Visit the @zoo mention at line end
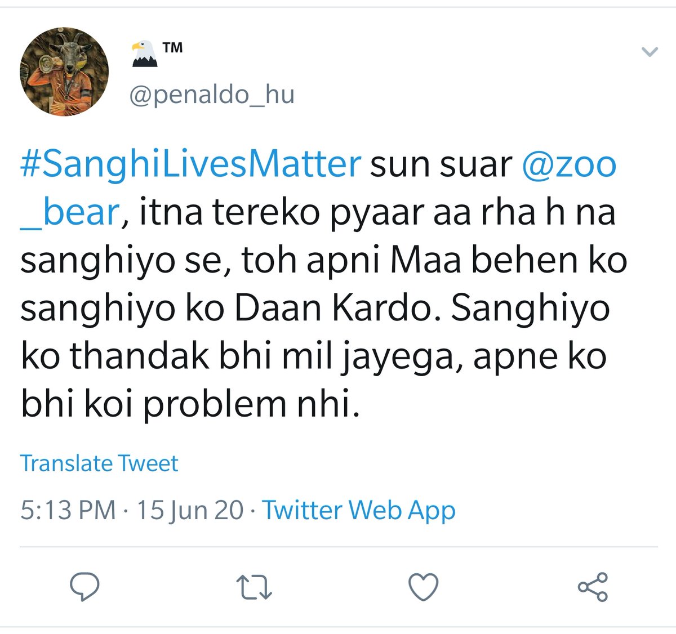Image resolution: width=676 pixels, height=634 pixels. 569,164
